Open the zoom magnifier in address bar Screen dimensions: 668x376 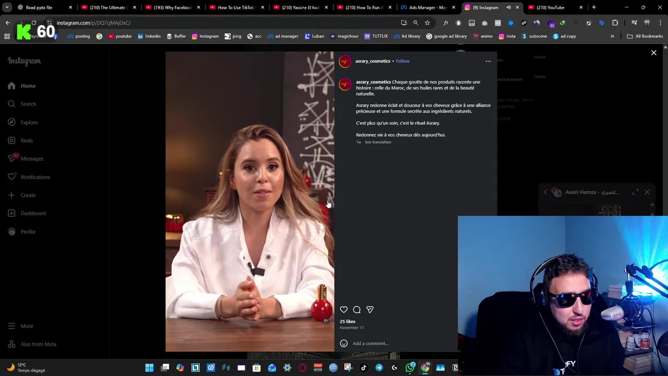click(415, 23)
